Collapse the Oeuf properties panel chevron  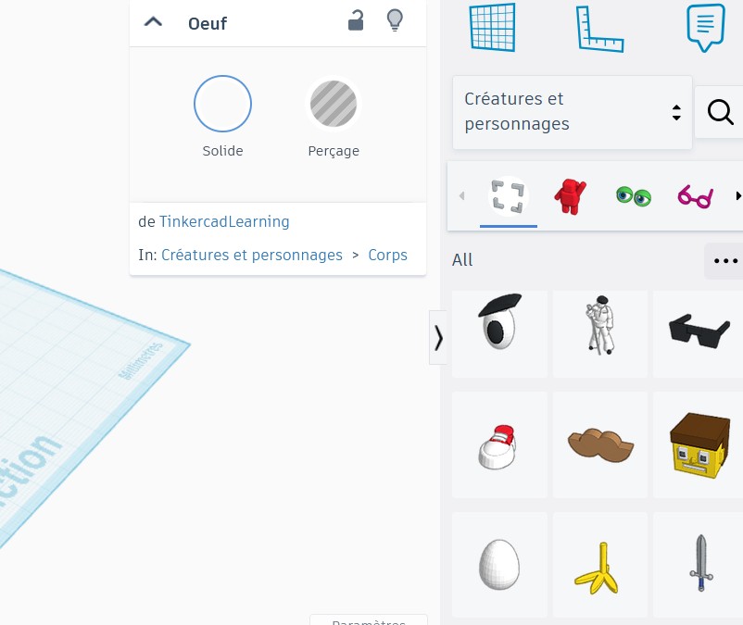pyautogui.click(x=153, y=22)
